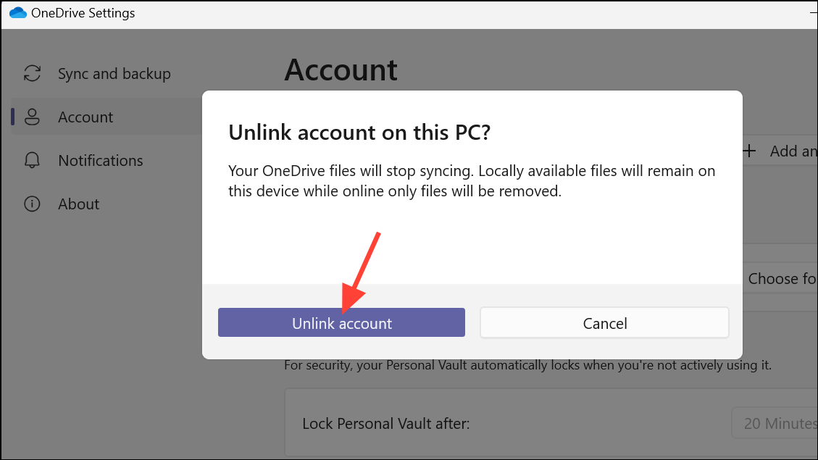Confirm unlinking with the Unlink account button
This screenshot has height=460, width=818.
coord(341,322)
